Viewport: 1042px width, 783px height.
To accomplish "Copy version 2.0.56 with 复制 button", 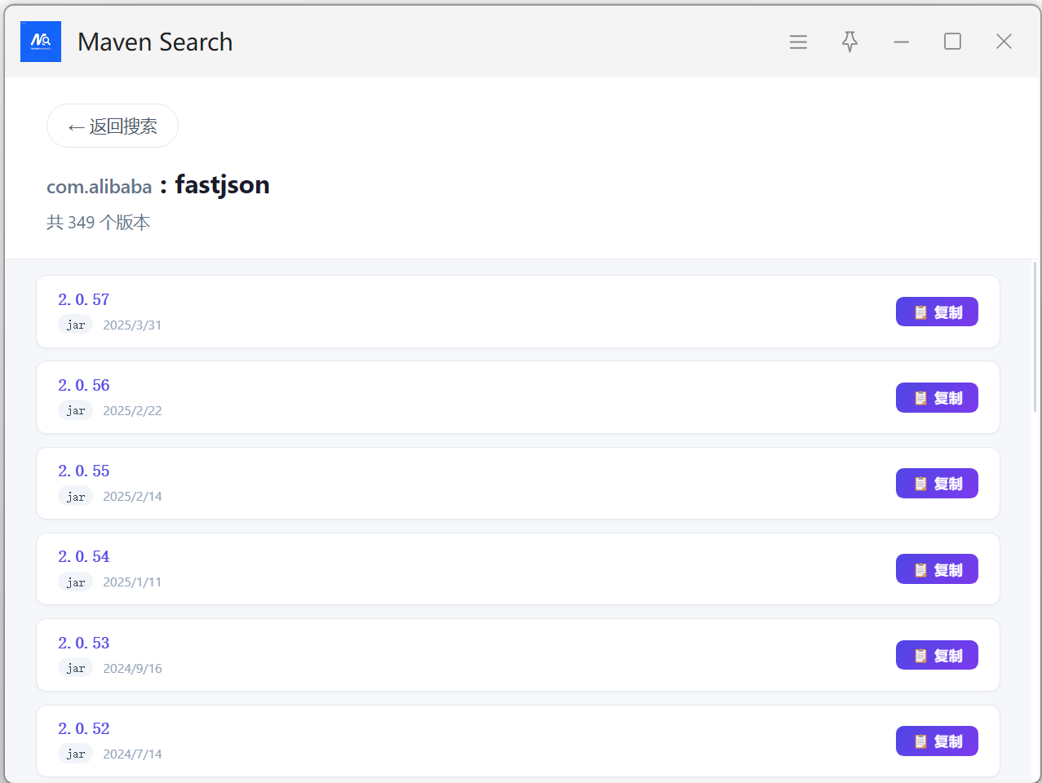I will [x=937, y=397].
